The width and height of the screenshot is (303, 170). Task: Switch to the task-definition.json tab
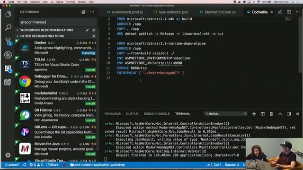click(x=171, y=12)
